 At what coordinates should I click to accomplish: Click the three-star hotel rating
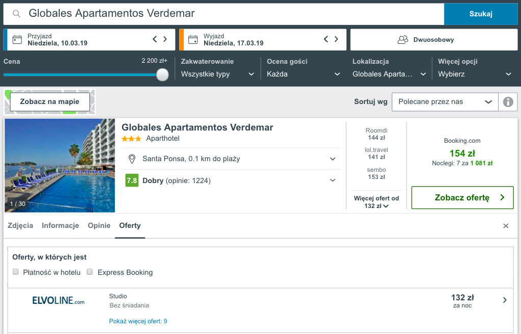pos(131,139)
